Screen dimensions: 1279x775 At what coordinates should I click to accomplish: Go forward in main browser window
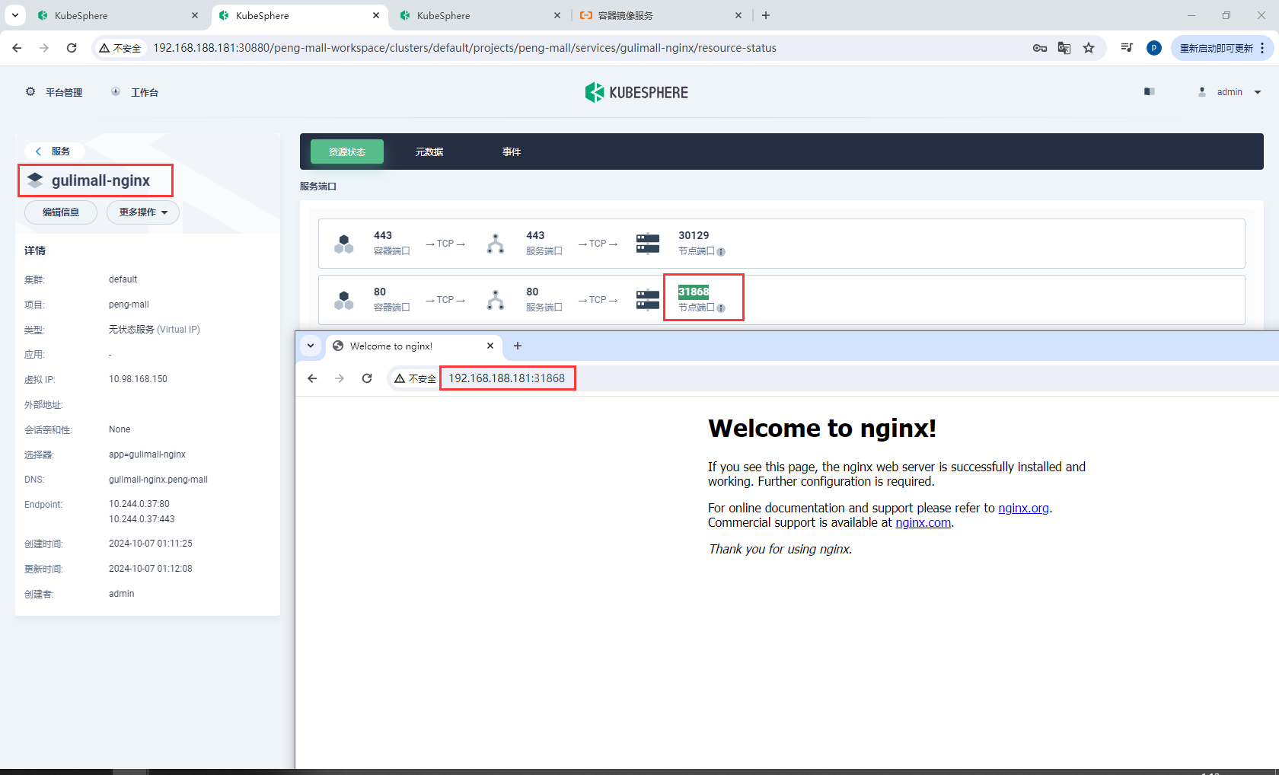pyautogui.click(x=44, y=48)
